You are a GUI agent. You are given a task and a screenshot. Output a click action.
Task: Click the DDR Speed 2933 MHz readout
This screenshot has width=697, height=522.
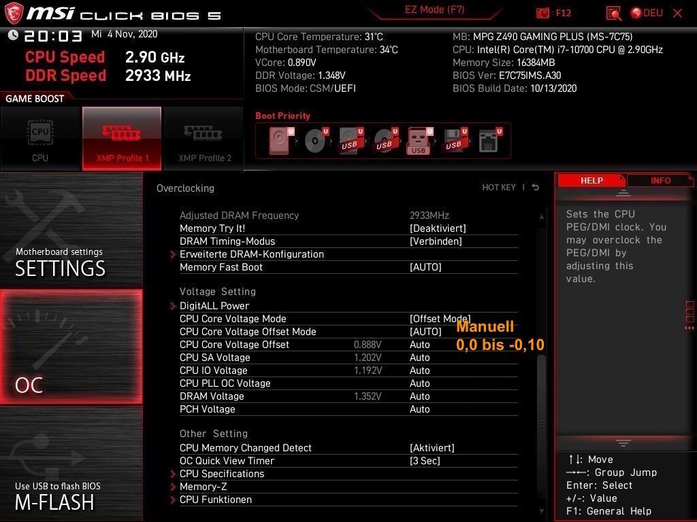[108, 75]
